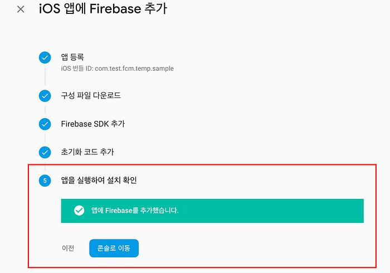
Task: Close the iOS 앱에 Firebase 추가 wizard
Action: coord(21,9)
